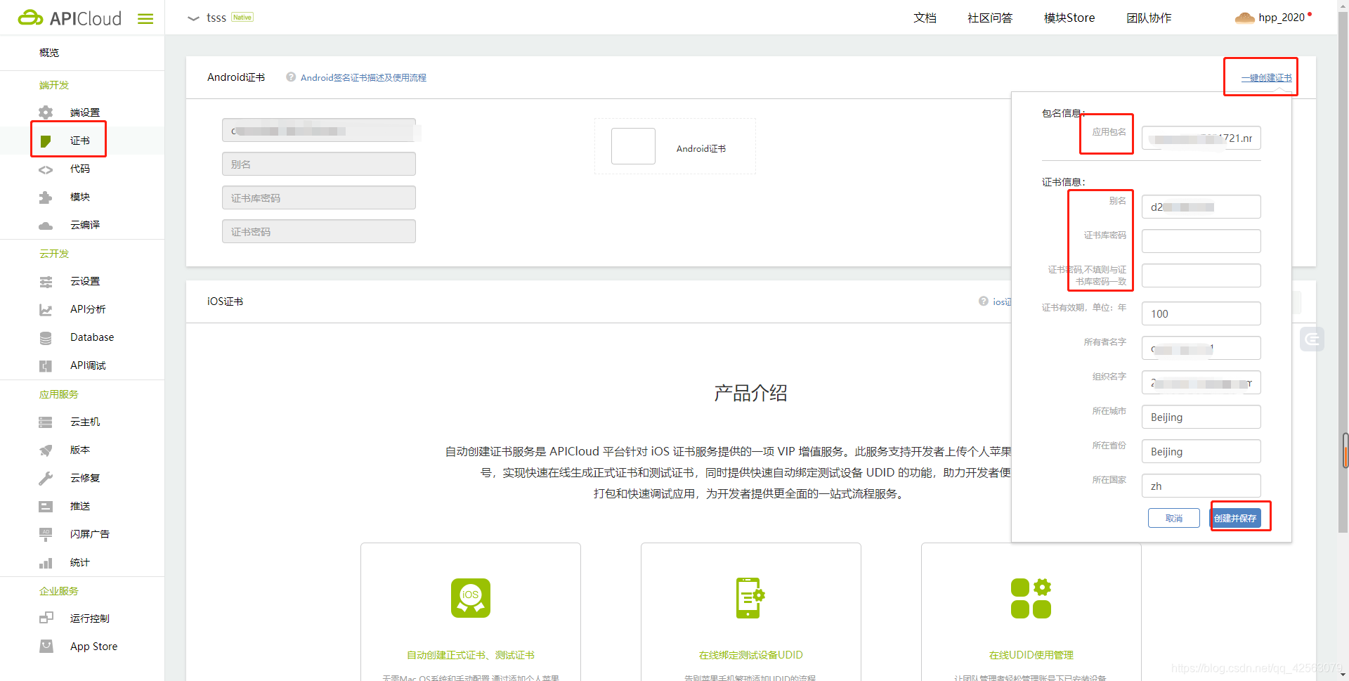
Task: Click the help icon beside Android签名证书描述
Action: pos(291,77)
